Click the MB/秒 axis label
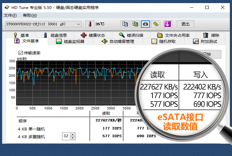 (x=22, y=59)
